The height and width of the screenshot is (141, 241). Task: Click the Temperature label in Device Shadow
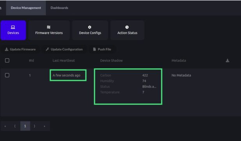[x=110, y=92]
